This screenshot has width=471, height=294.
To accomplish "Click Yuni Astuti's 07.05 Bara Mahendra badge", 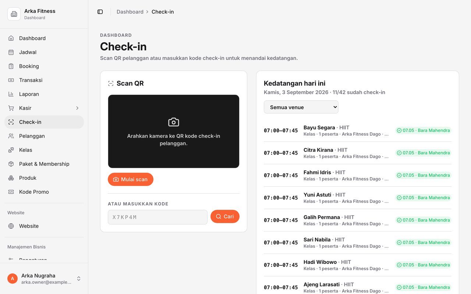I will tap(423, 198).
